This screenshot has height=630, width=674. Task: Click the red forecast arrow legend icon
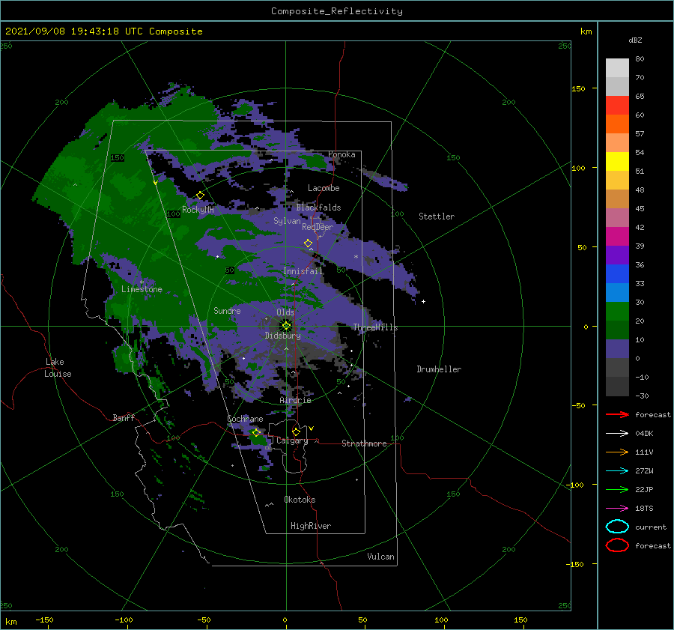coord(617,414)
